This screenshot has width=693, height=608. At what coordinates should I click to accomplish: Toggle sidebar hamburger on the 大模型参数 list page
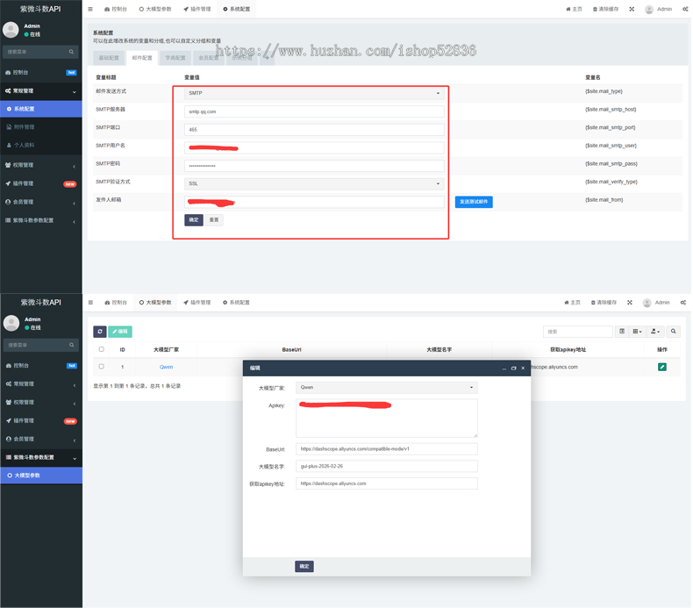pos(90,303)
